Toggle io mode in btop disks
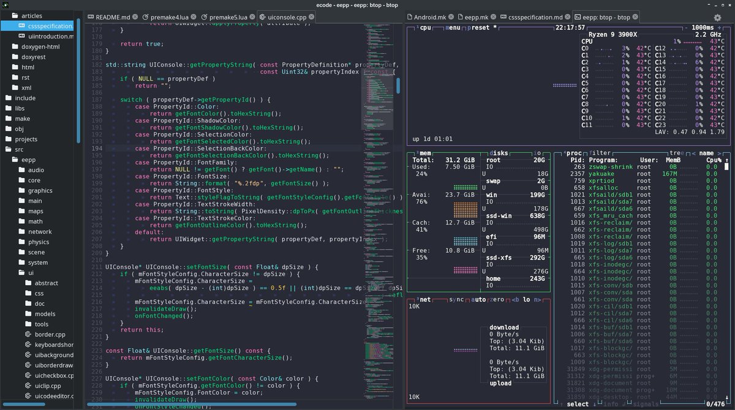 click(x=538, y=153)
